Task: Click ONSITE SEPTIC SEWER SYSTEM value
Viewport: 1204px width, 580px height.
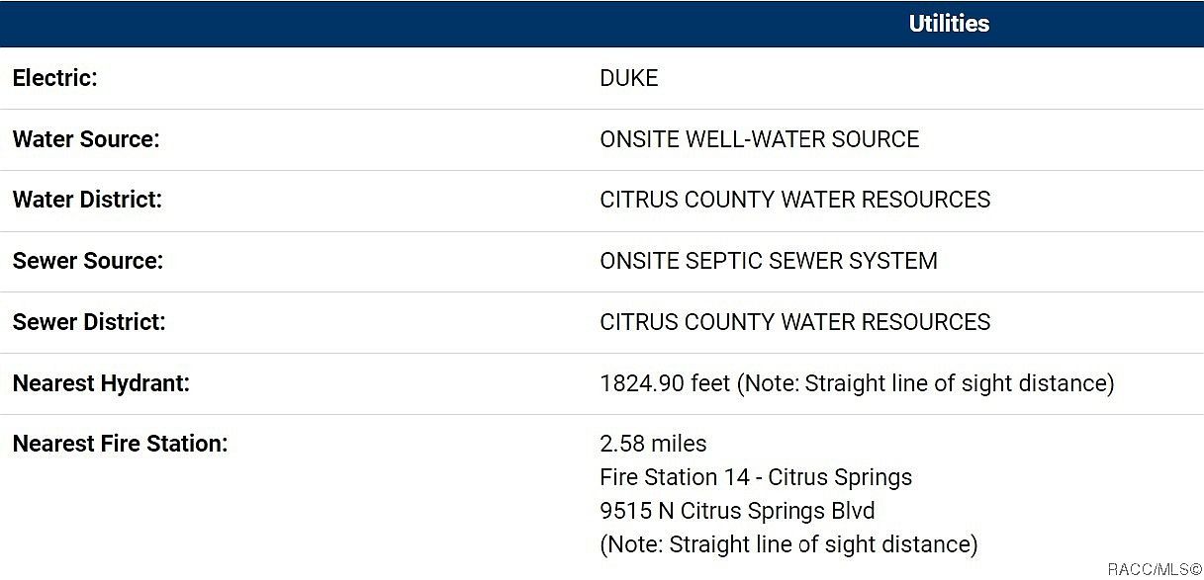Action: point(769,261)
